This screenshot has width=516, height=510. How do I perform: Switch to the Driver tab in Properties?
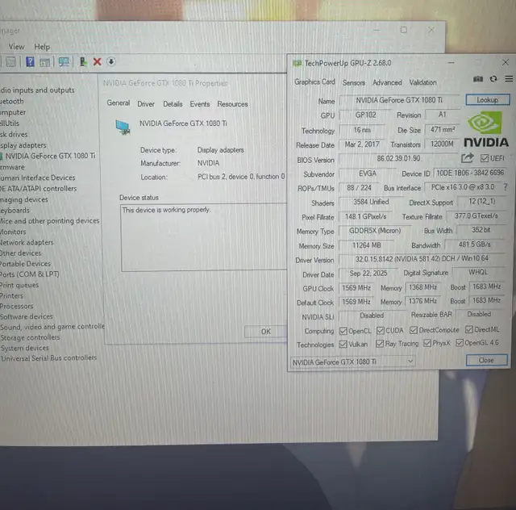tap(146, 104)
